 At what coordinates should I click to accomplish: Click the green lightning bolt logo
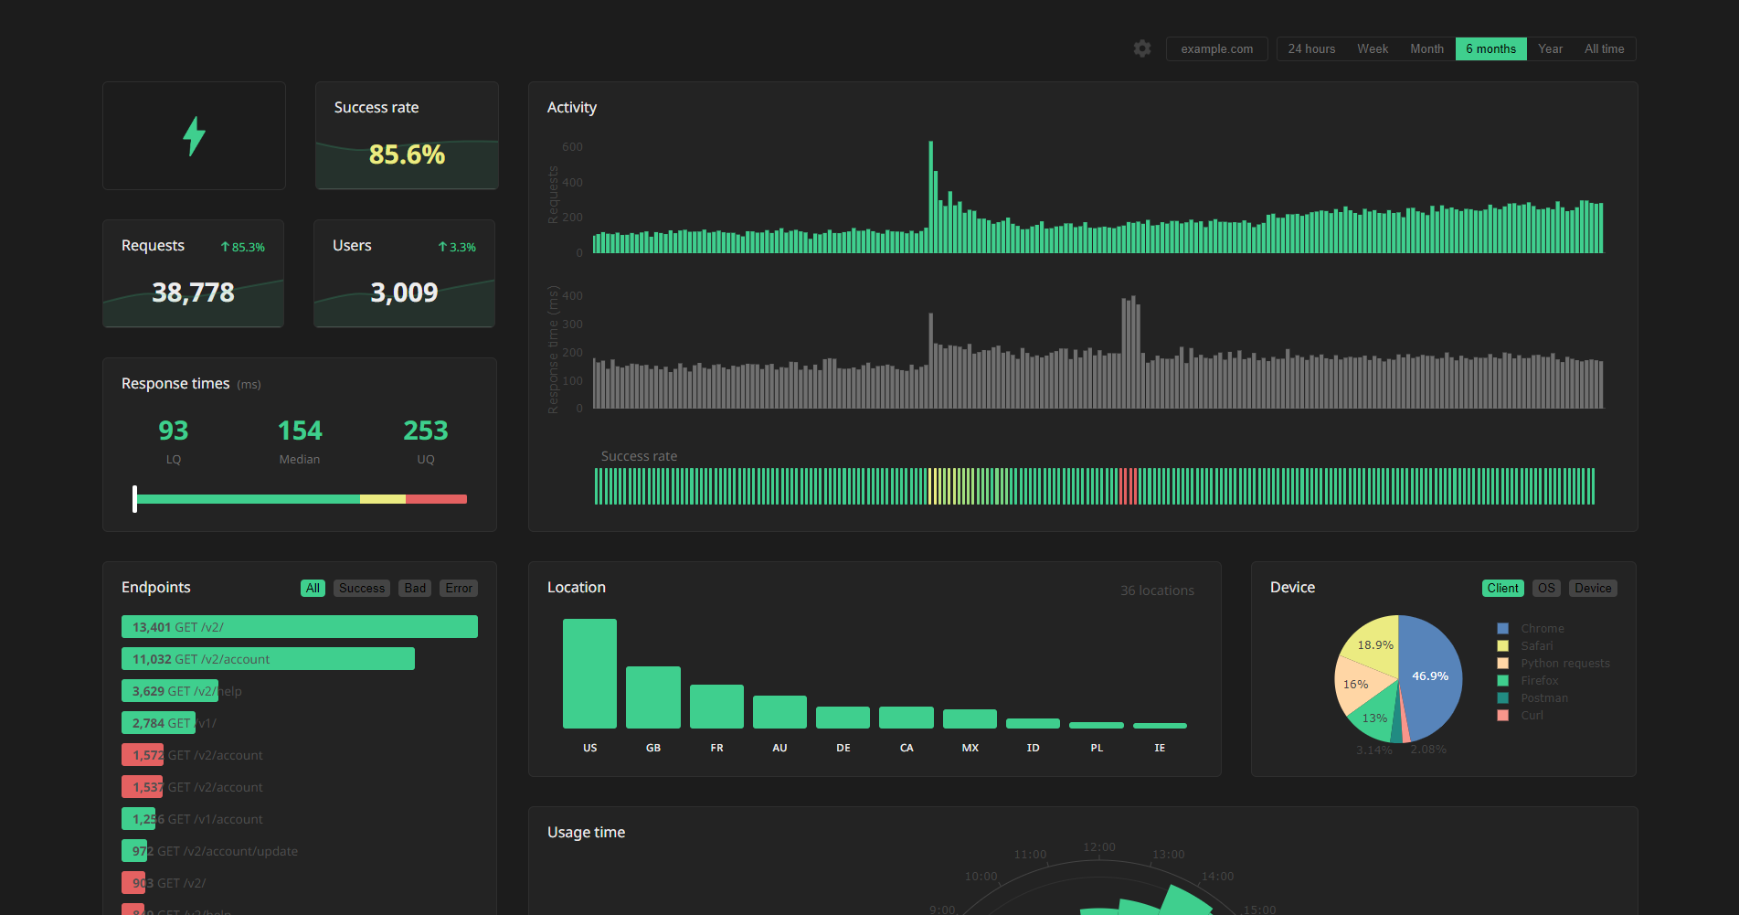tap(194, 136)
